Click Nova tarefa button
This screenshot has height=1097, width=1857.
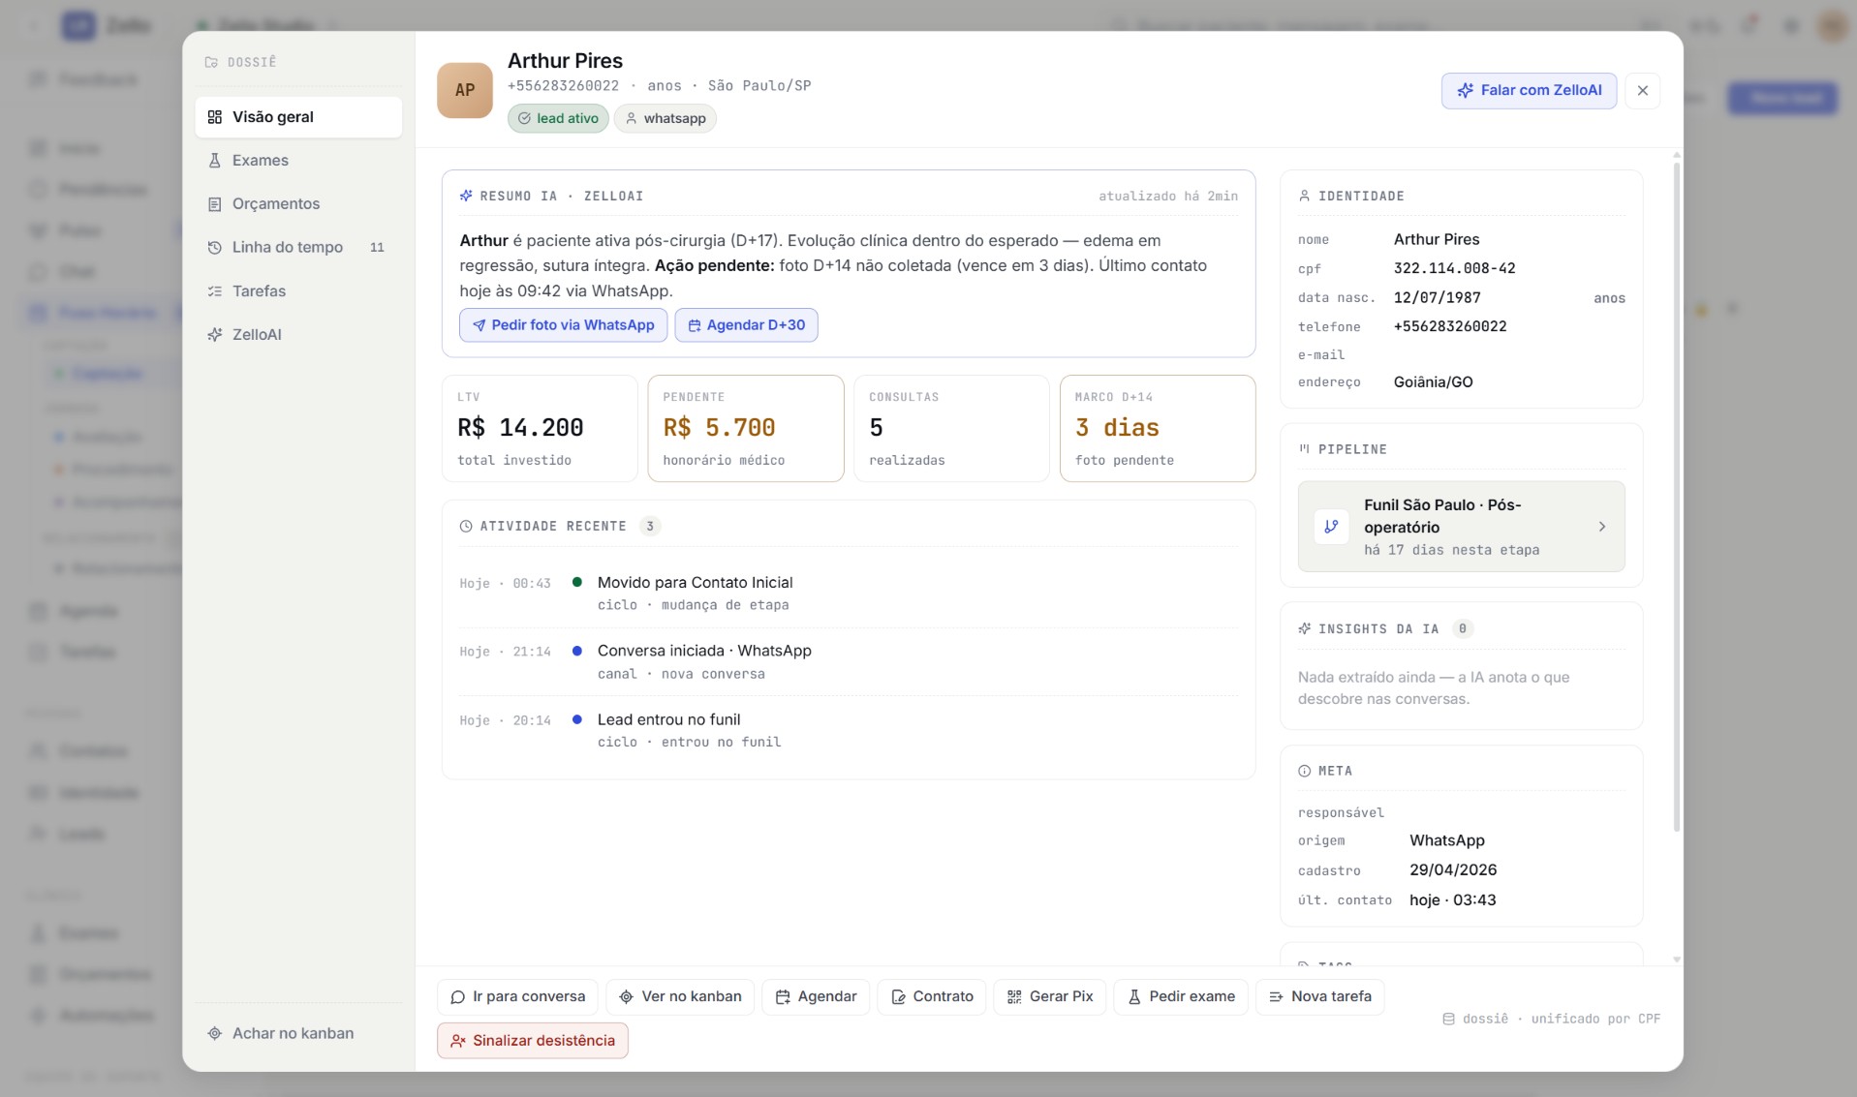(1319, 997)
